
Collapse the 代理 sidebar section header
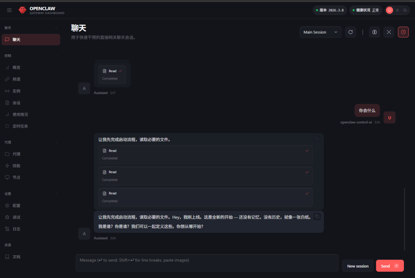point(56,142)
